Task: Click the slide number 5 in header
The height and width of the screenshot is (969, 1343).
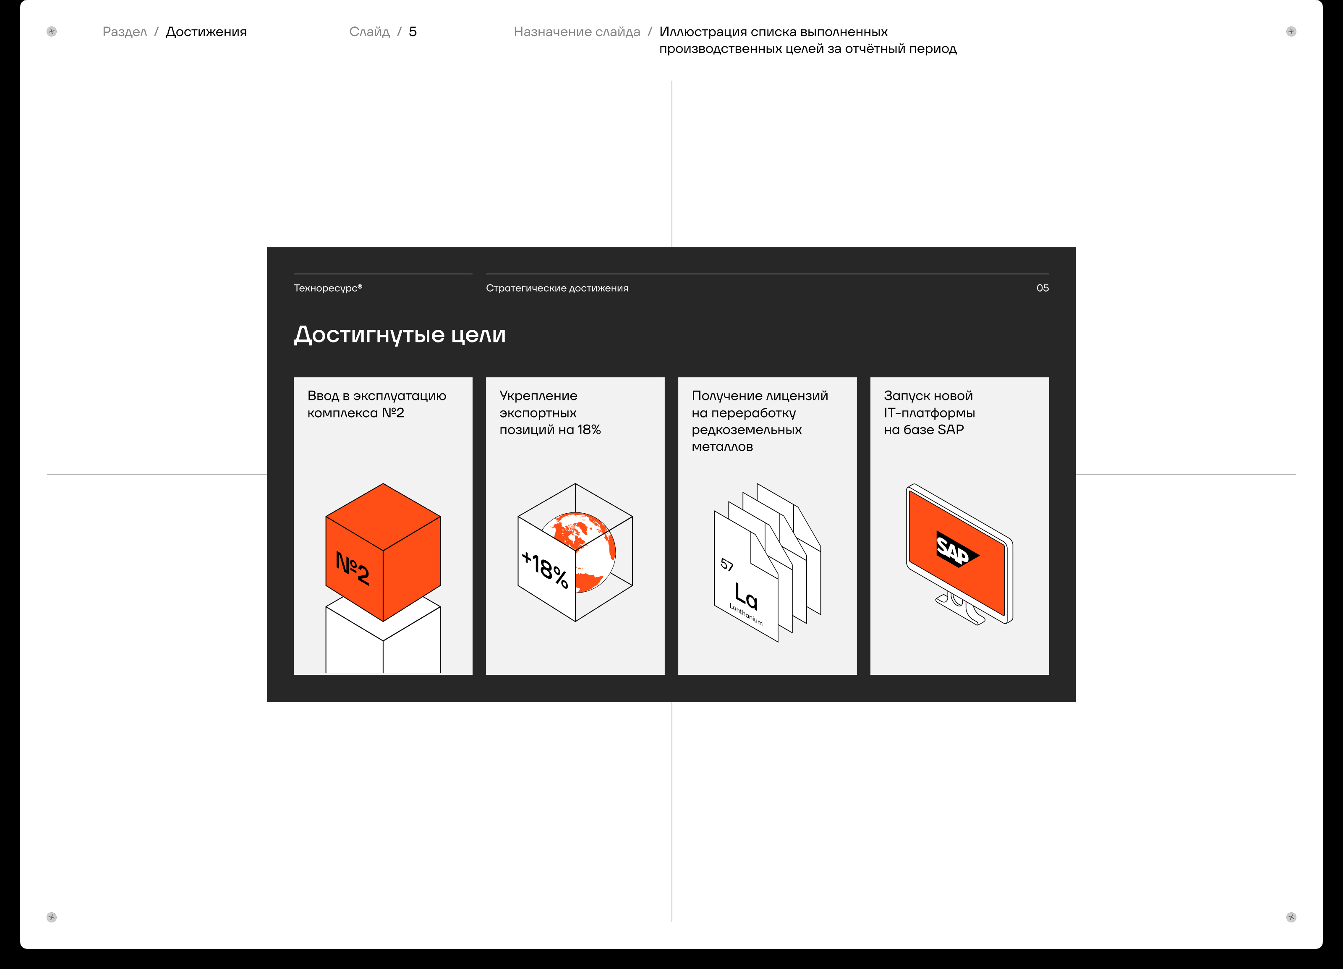Action: (413, 32)
